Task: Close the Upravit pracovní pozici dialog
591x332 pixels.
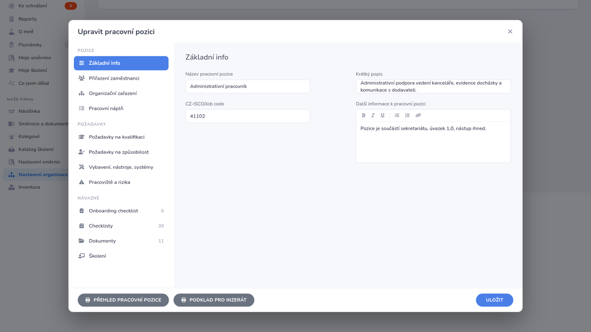Action: [510, 31]
